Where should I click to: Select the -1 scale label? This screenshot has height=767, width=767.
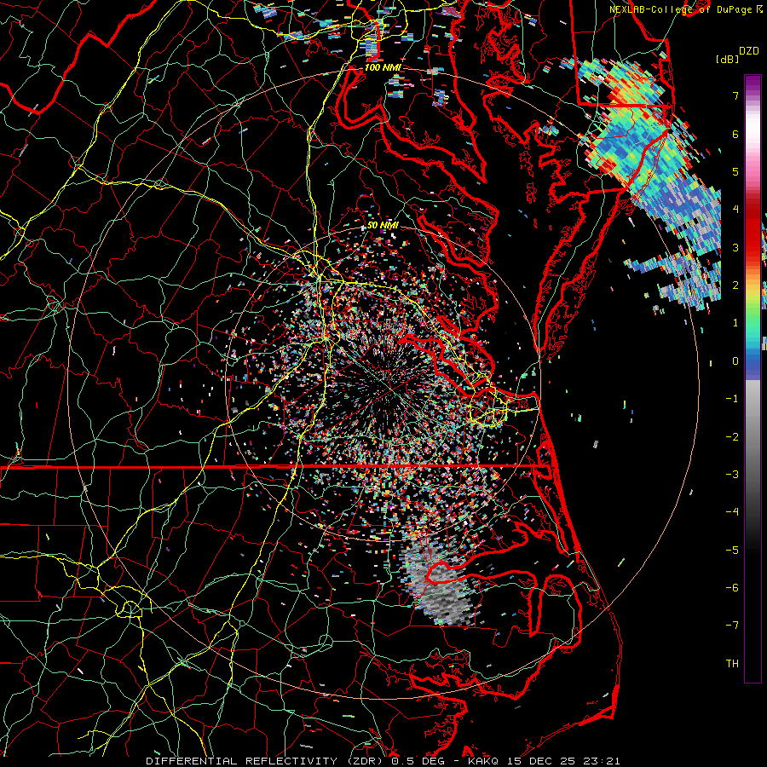point(732,399)
